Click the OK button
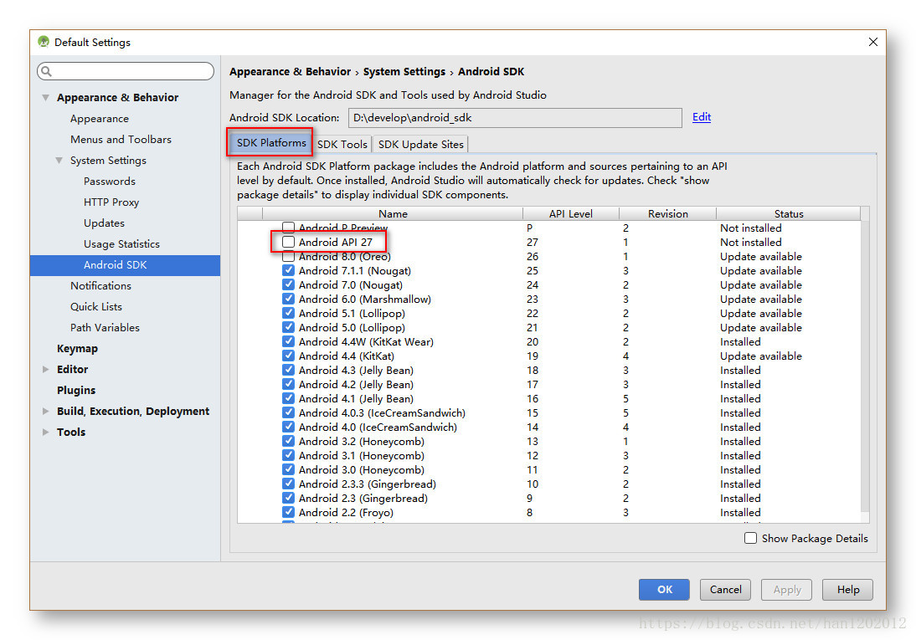 pyautogui.click(x=664, y=590)
